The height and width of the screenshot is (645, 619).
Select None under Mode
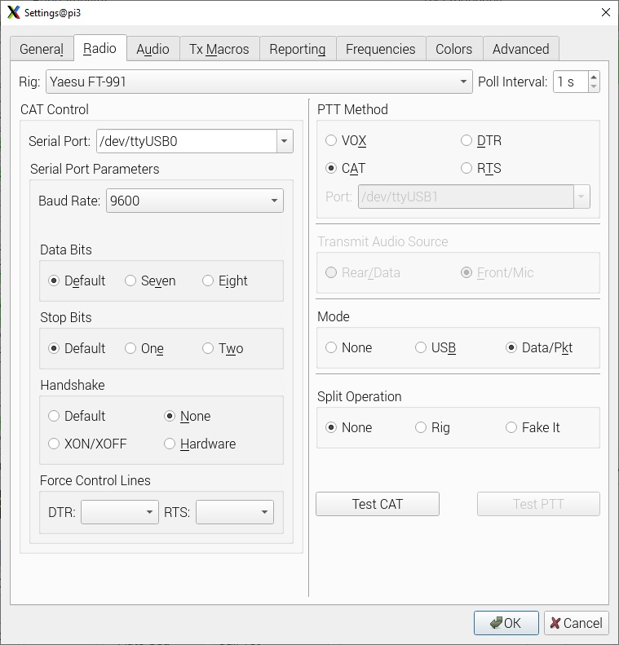(349, 347)
